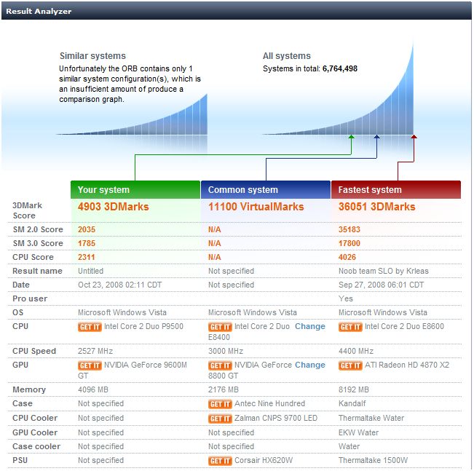Click SM 2.0 Score value 2035
474x471 pixels.
point(87,230)
